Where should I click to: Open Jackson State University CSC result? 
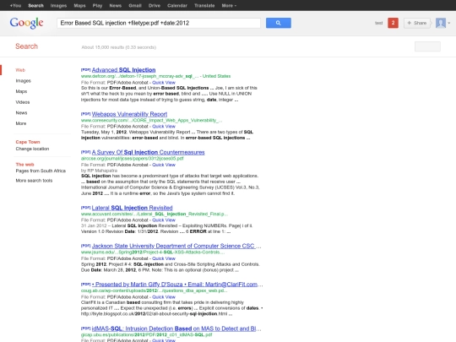(x=176, y=246)
